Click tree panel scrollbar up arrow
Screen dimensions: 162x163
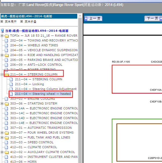point(80,16)
